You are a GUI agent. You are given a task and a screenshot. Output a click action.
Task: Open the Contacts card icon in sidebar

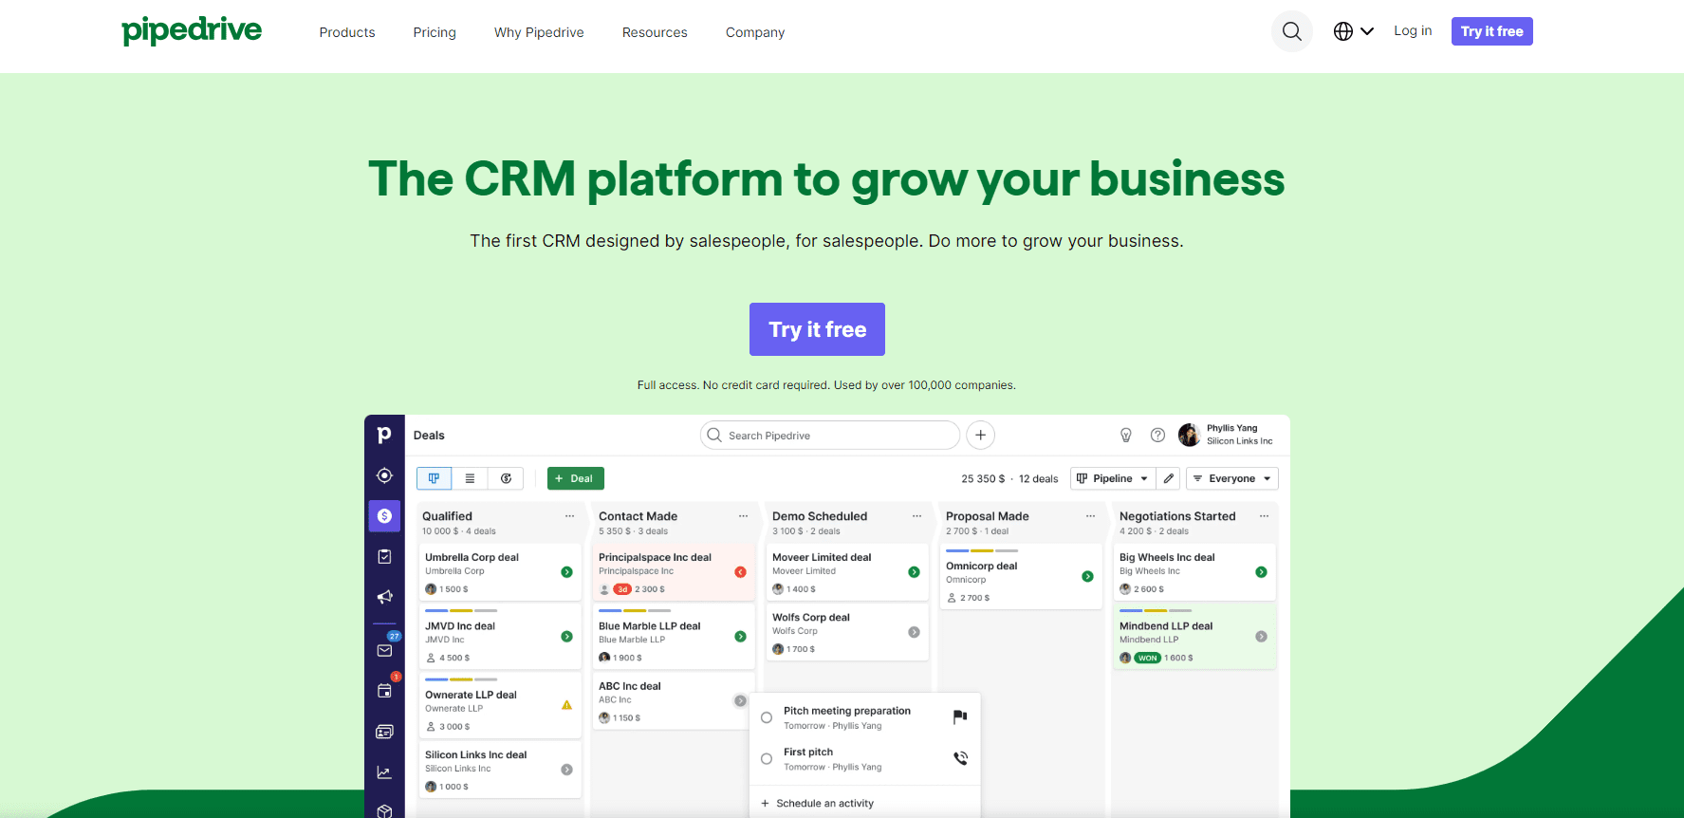point(384,732)
